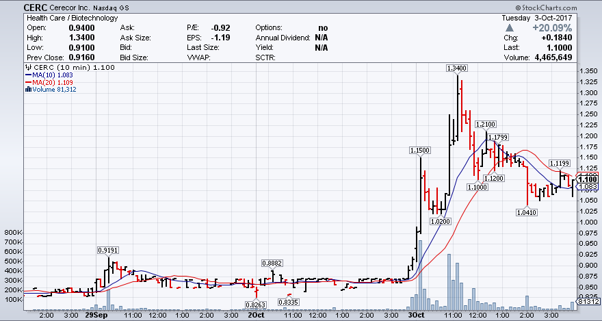Click the 2Oct date on time axis
Screen dimensions: 602x321
pos(256,316)
